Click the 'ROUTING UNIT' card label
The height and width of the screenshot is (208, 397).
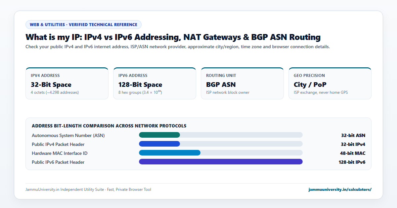click(221, 76)
